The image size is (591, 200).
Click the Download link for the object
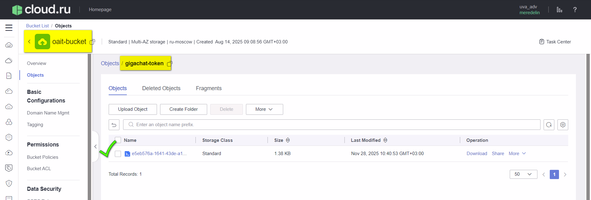tap(476, 154)
